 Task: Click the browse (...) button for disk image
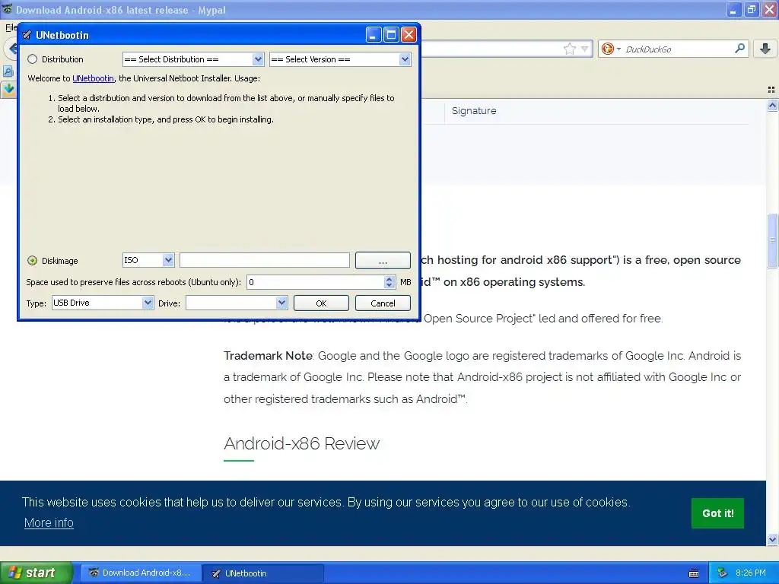(x=383, y=260)
